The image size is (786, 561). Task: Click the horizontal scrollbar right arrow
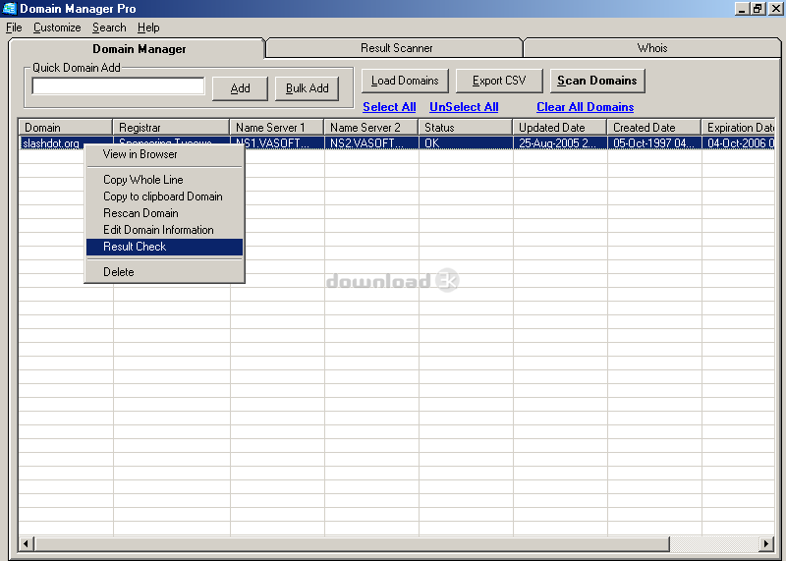pyautogui.click(x=765, y=543)
